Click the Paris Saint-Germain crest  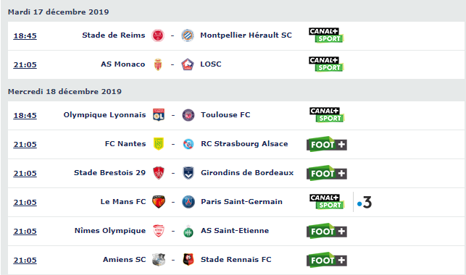pos(188,202)
